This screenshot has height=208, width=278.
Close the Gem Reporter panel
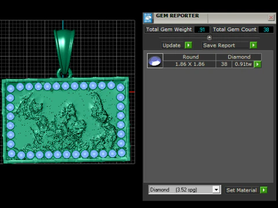click(x=271, y=18)
